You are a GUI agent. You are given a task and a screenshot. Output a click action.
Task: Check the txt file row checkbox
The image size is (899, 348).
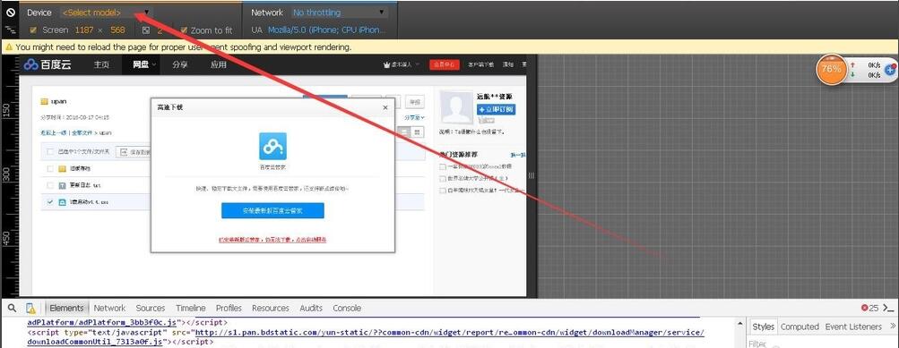[x=49, y=185]
